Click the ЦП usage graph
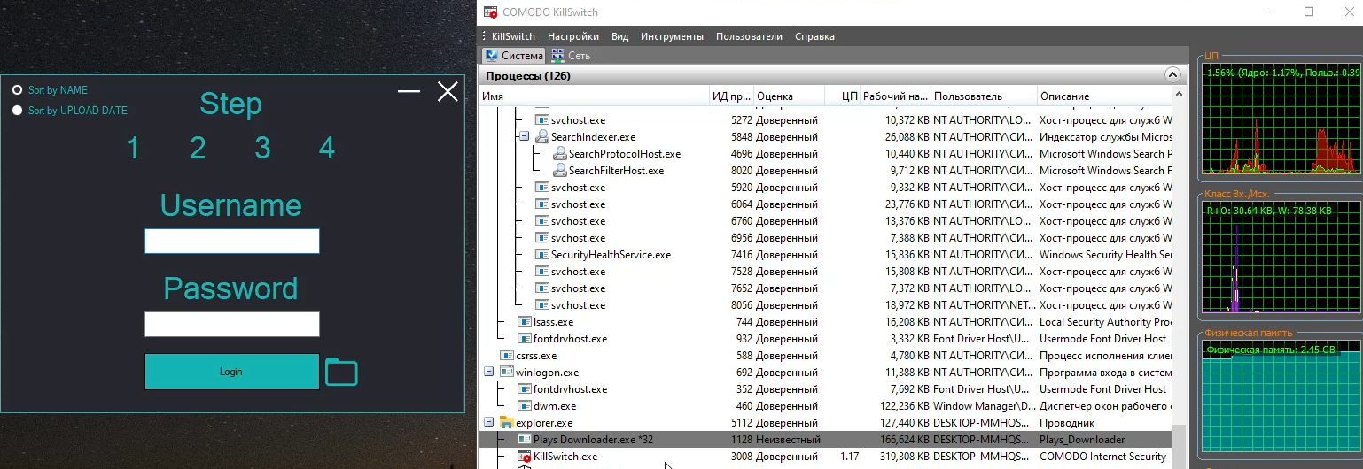 point(1281,119)
